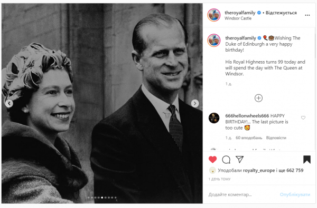Click Windsor Castle location link
Viewport: 317px width, 208px height.
pos(238,18)
